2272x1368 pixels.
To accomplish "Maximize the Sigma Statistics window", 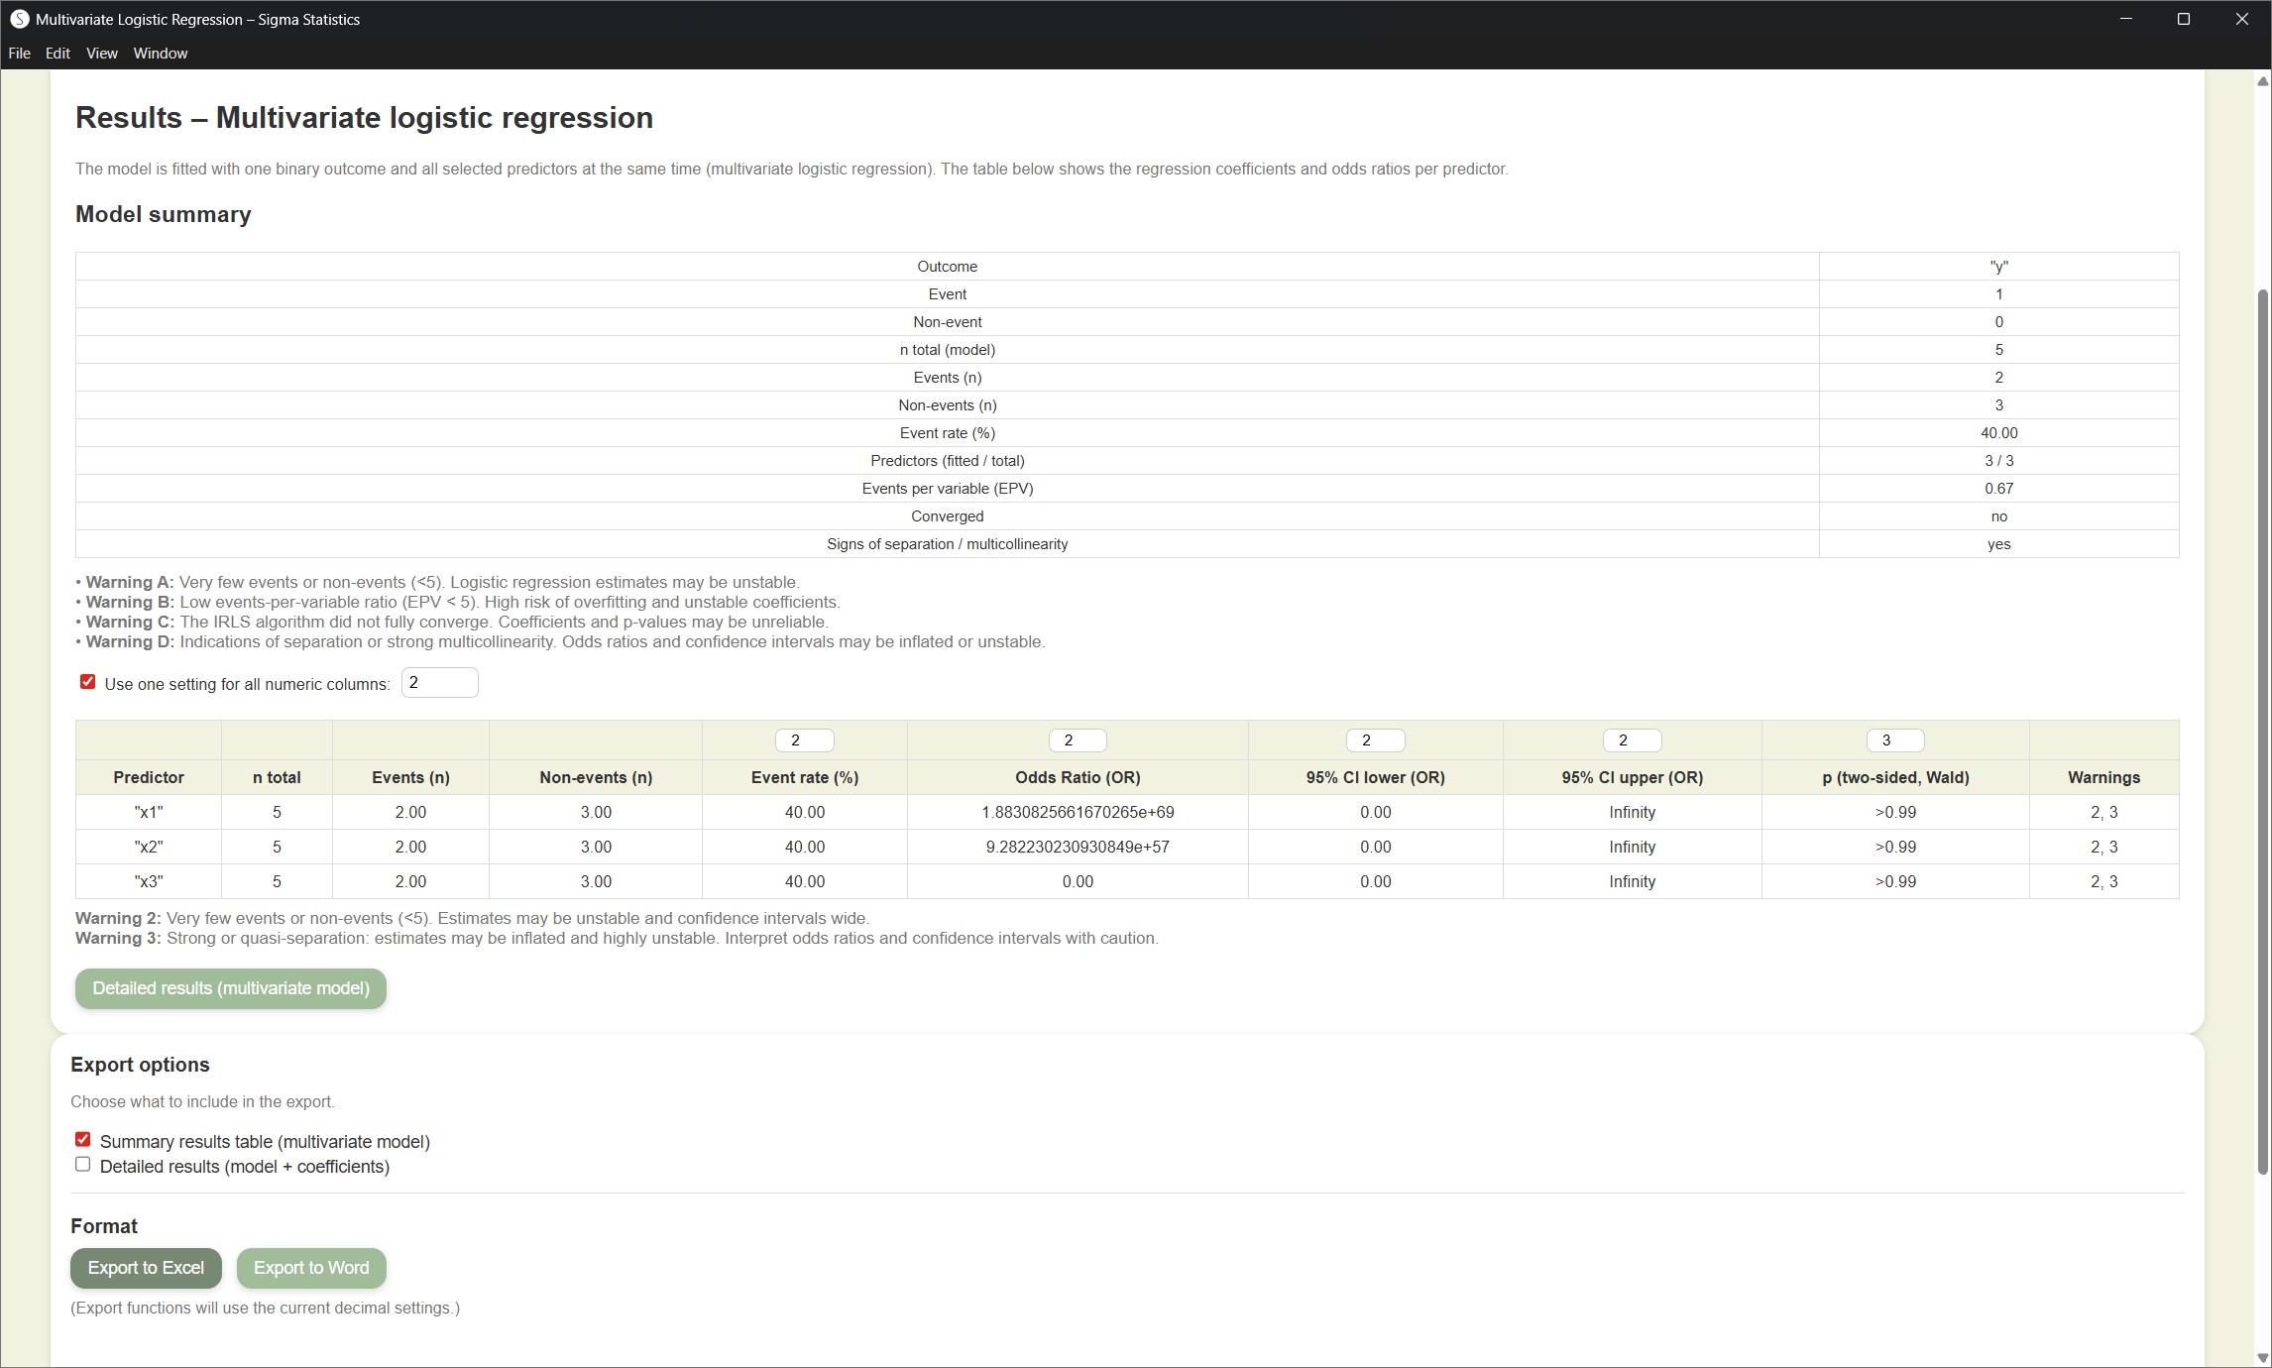I will pos(2183,19).
